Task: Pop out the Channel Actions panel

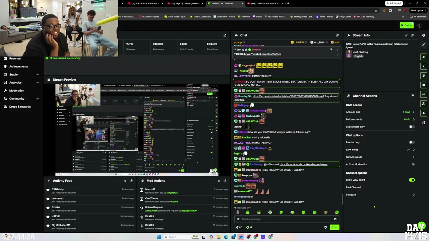Action: click(412, 96)
